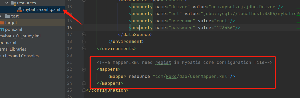Screen dimensions: 300x98
Task: Open pom.xml below mybatis_01_study.iml
Action: (8, 43)
